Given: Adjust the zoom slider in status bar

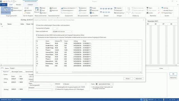Looking at the screenshot, I should coord(164,100).
